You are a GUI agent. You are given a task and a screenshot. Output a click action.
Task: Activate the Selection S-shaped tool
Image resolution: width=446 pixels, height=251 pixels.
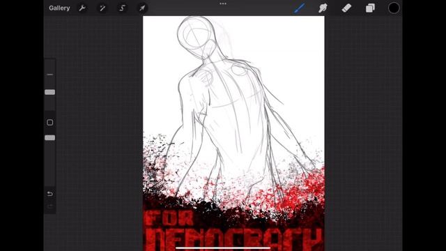[x=123, y=8]
